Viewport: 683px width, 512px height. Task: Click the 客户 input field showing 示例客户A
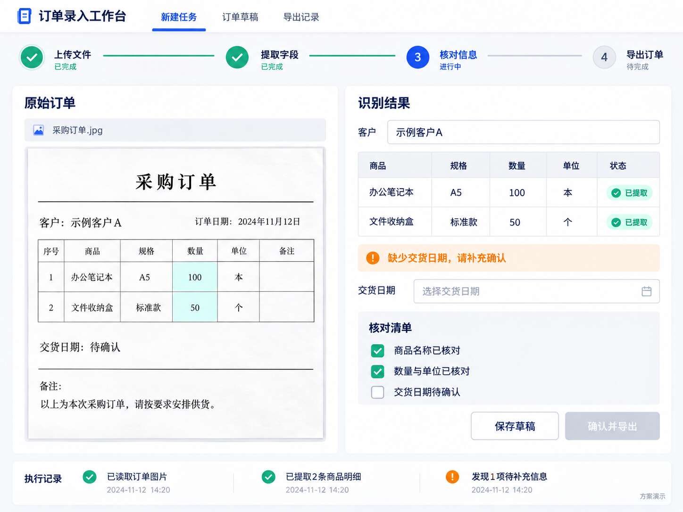[x=524, y=132]
